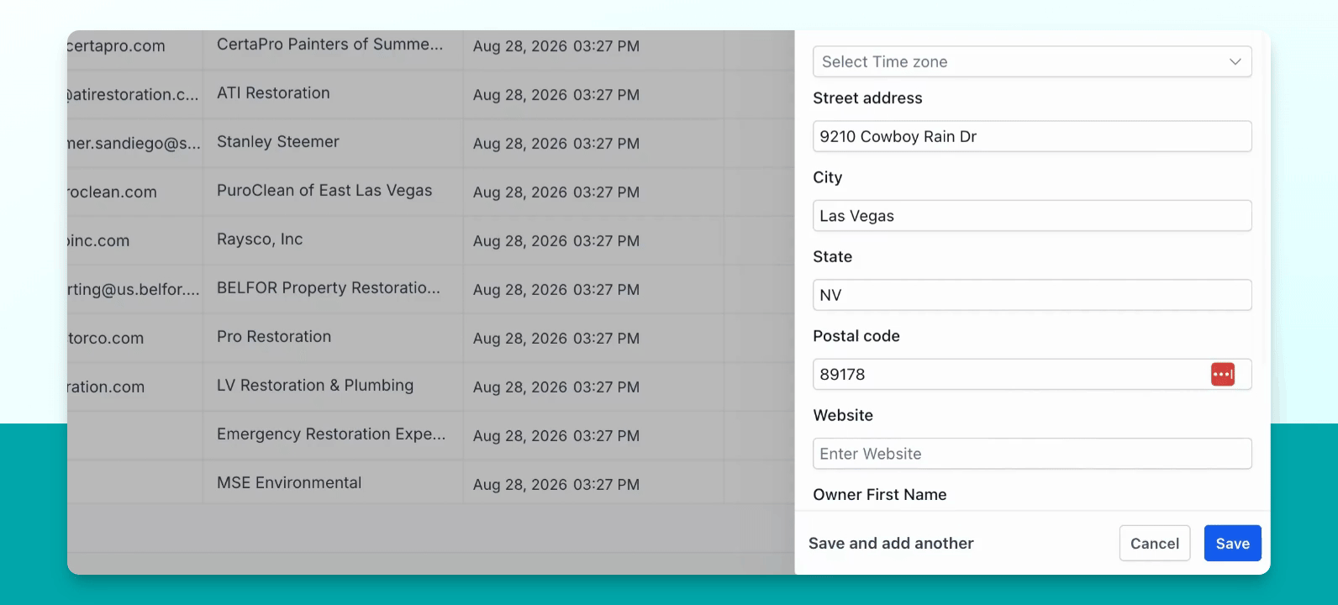Click the Owner First Name label
The width and height of the screenshot is (1338, 605).
coord(880,495)
